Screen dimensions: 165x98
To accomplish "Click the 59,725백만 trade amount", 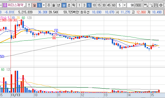I will 71,12.
